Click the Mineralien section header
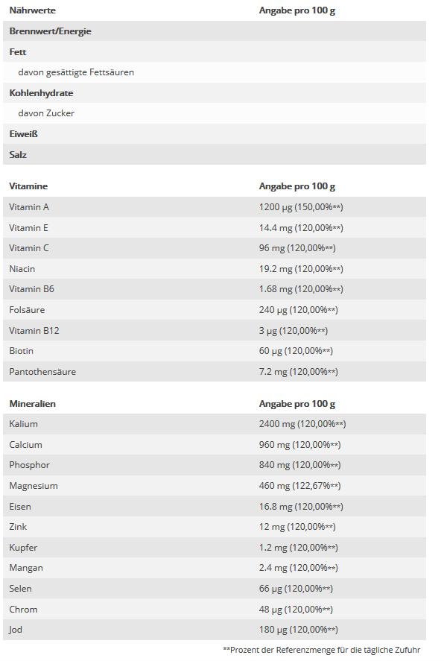 (x=33, y=404)
